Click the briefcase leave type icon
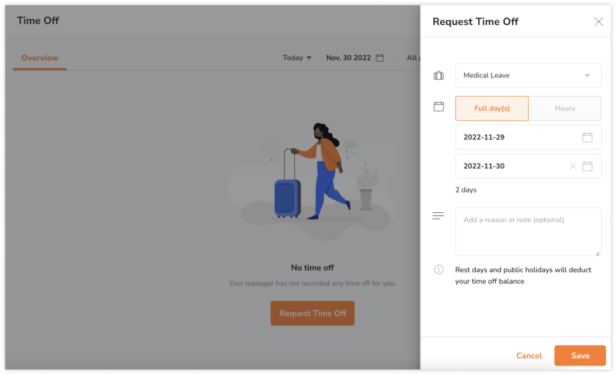This screenshot has height=375, width=616. 439,76
